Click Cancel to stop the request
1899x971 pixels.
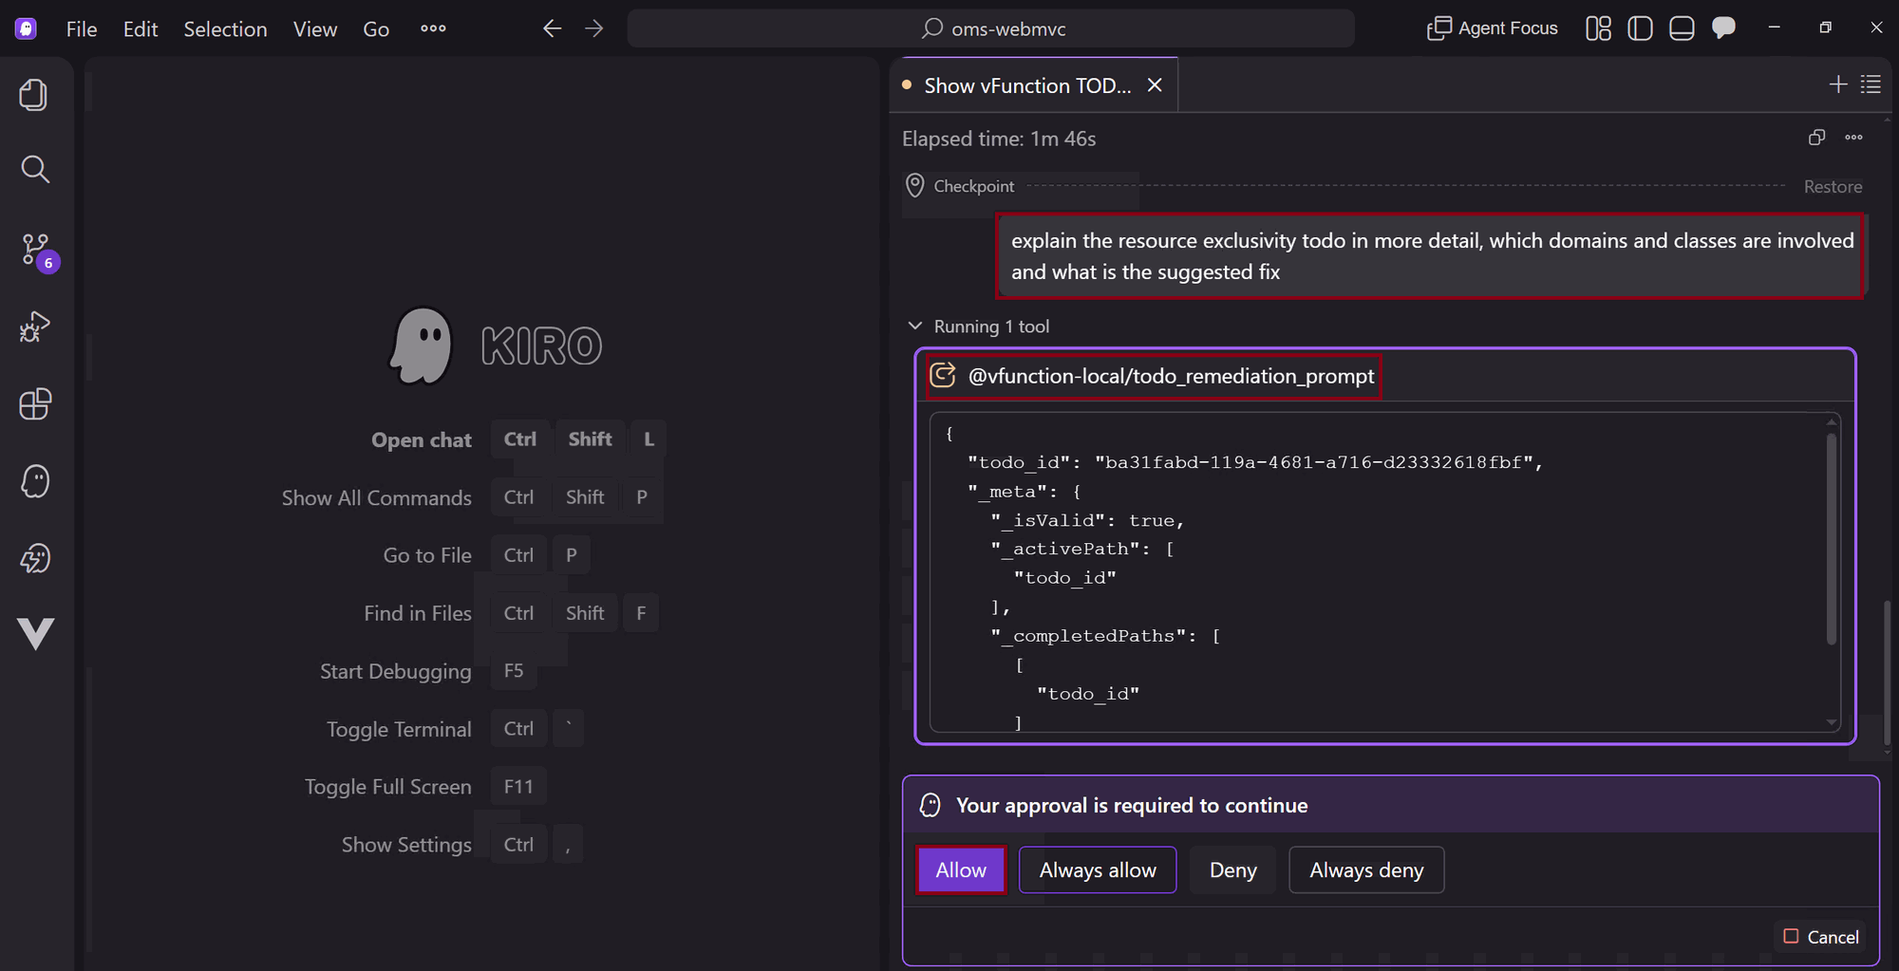click(1820, 937)
